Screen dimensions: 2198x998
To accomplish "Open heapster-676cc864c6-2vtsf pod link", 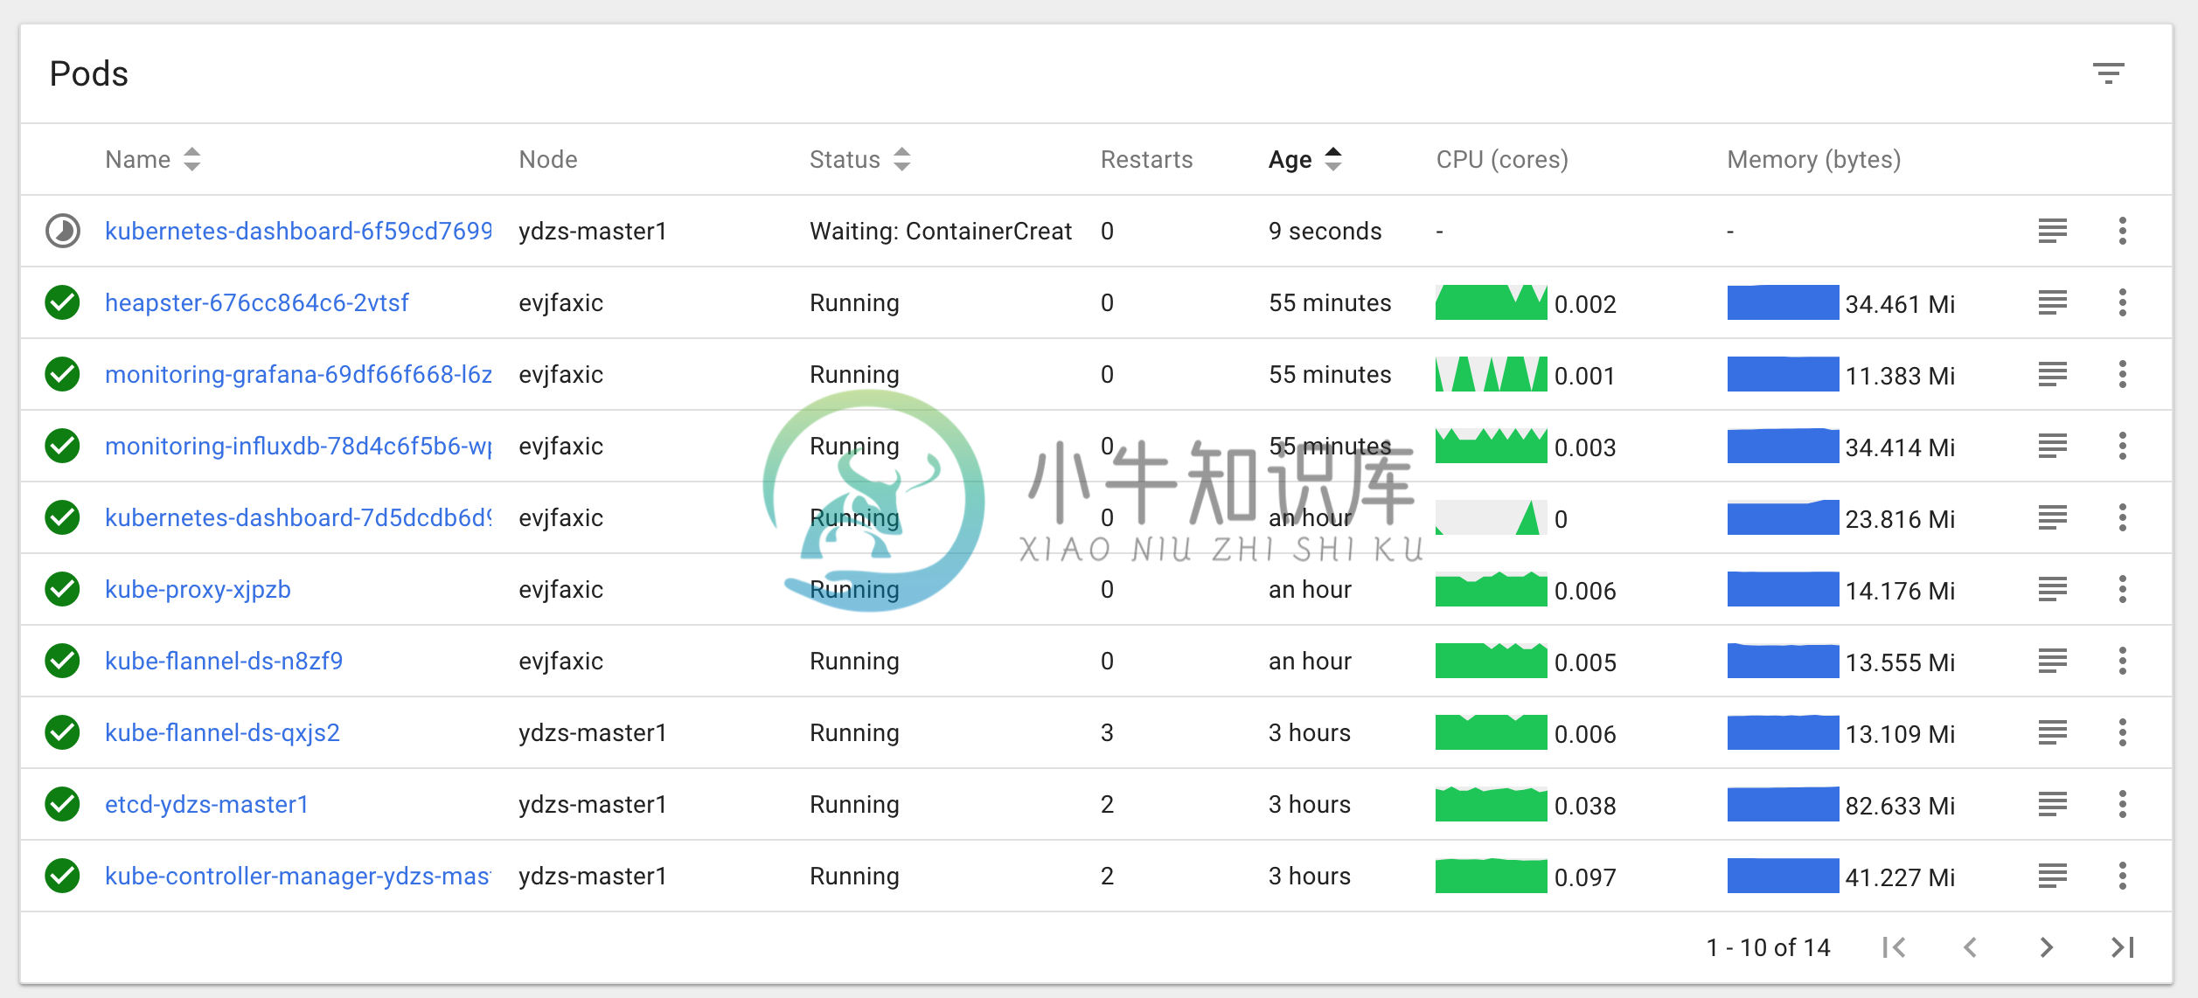I will click(x=257, y=302).
